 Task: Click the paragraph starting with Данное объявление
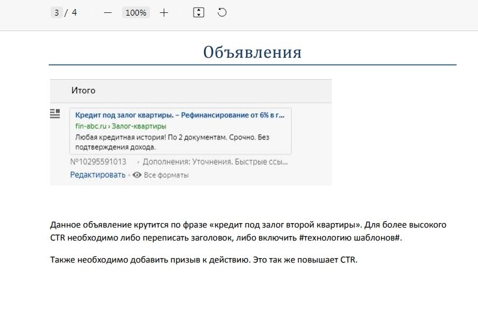coord(248,231)
